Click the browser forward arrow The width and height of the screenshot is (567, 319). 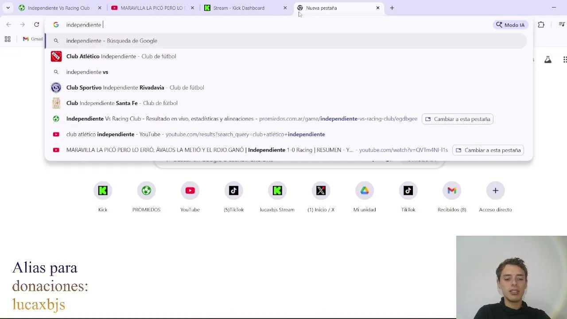click(23, 25)
